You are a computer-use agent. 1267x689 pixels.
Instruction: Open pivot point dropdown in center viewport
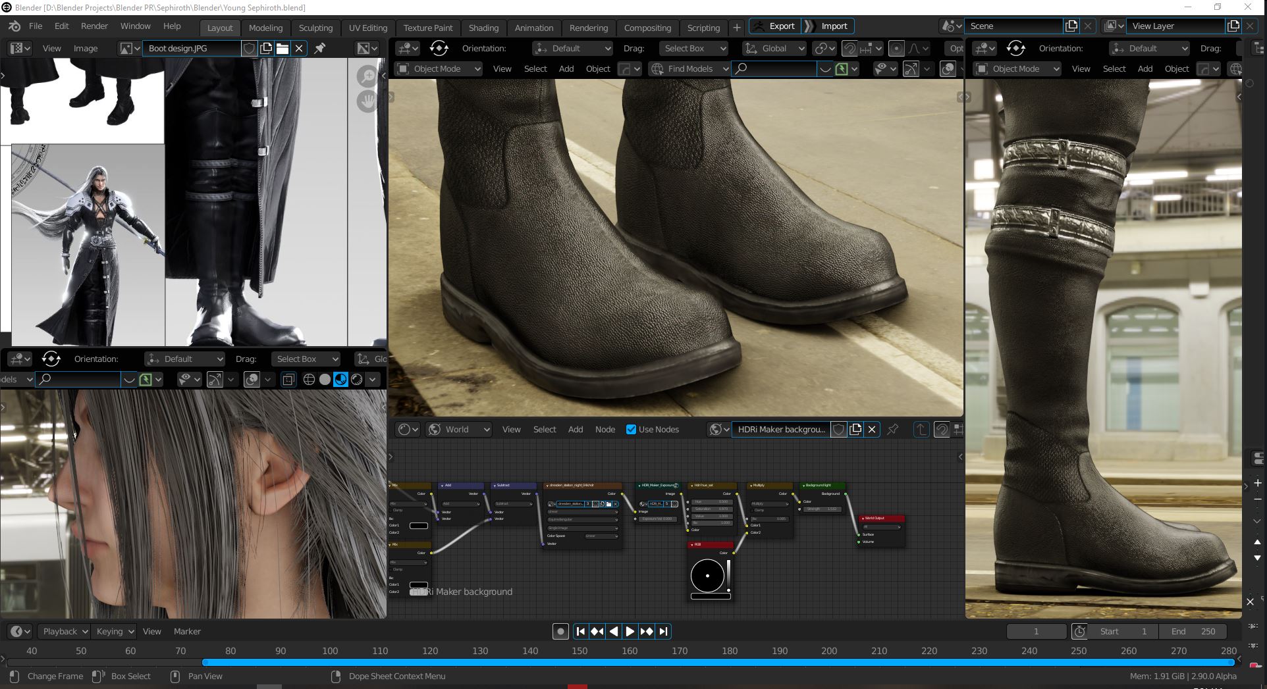pyautogui.click(x=823, y=48)
